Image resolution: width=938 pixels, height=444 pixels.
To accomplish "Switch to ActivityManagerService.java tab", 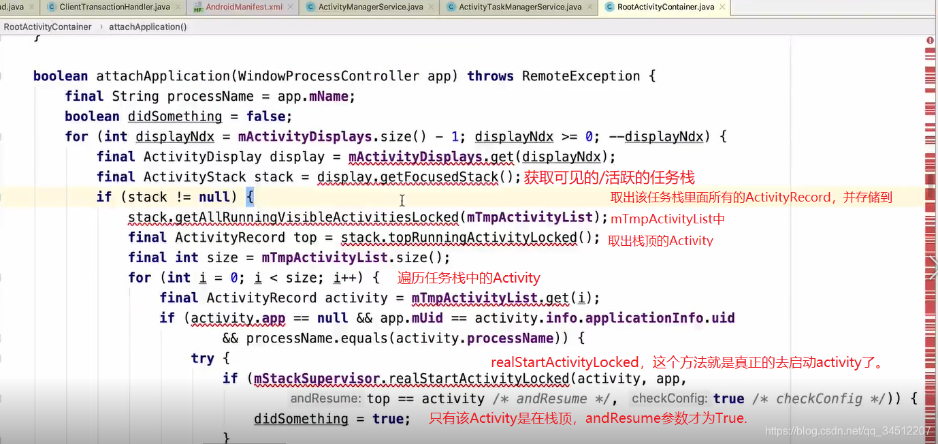I will [x=370, y=7].
